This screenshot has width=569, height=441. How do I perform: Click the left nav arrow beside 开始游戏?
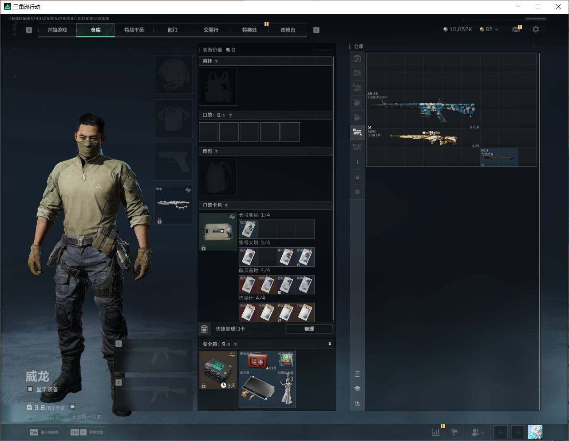tap(29, 30)
